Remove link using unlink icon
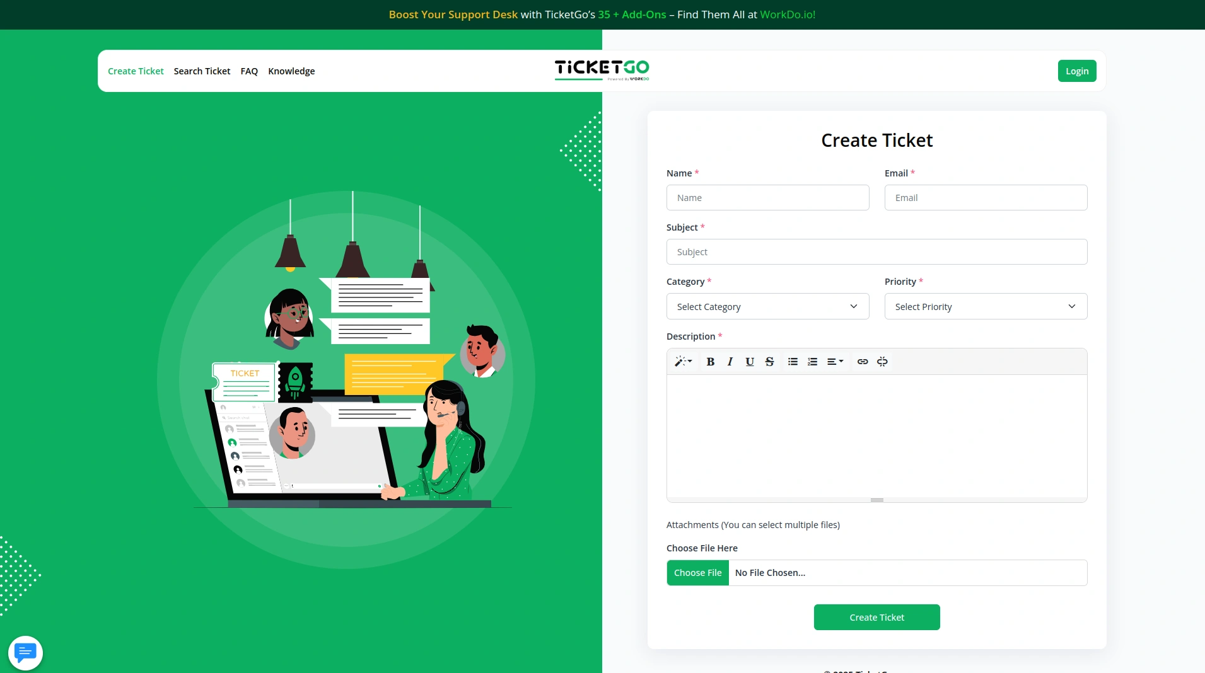Screen dimensions: 1205x673 [x=882, y=362]
